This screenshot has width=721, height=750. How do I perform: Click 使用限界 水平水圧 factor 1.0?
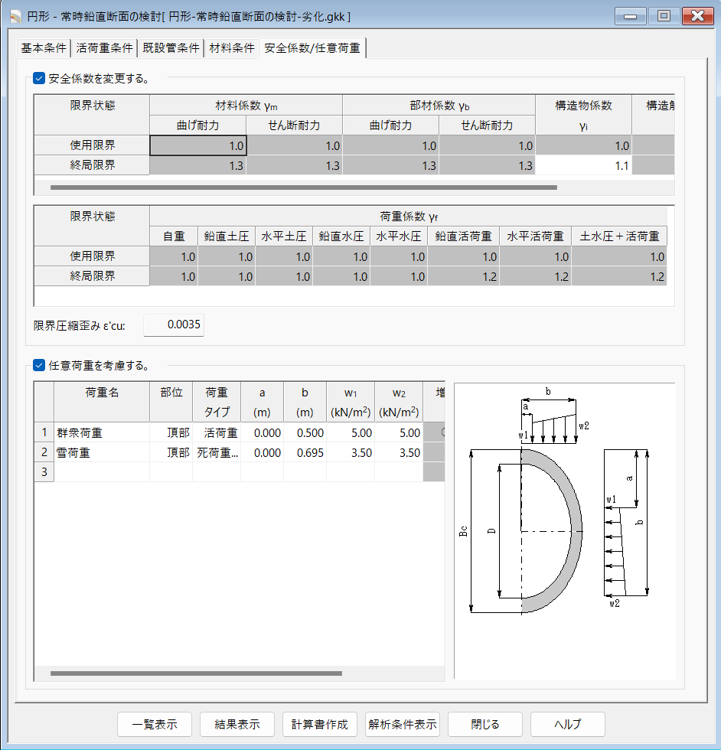(399, 256)
